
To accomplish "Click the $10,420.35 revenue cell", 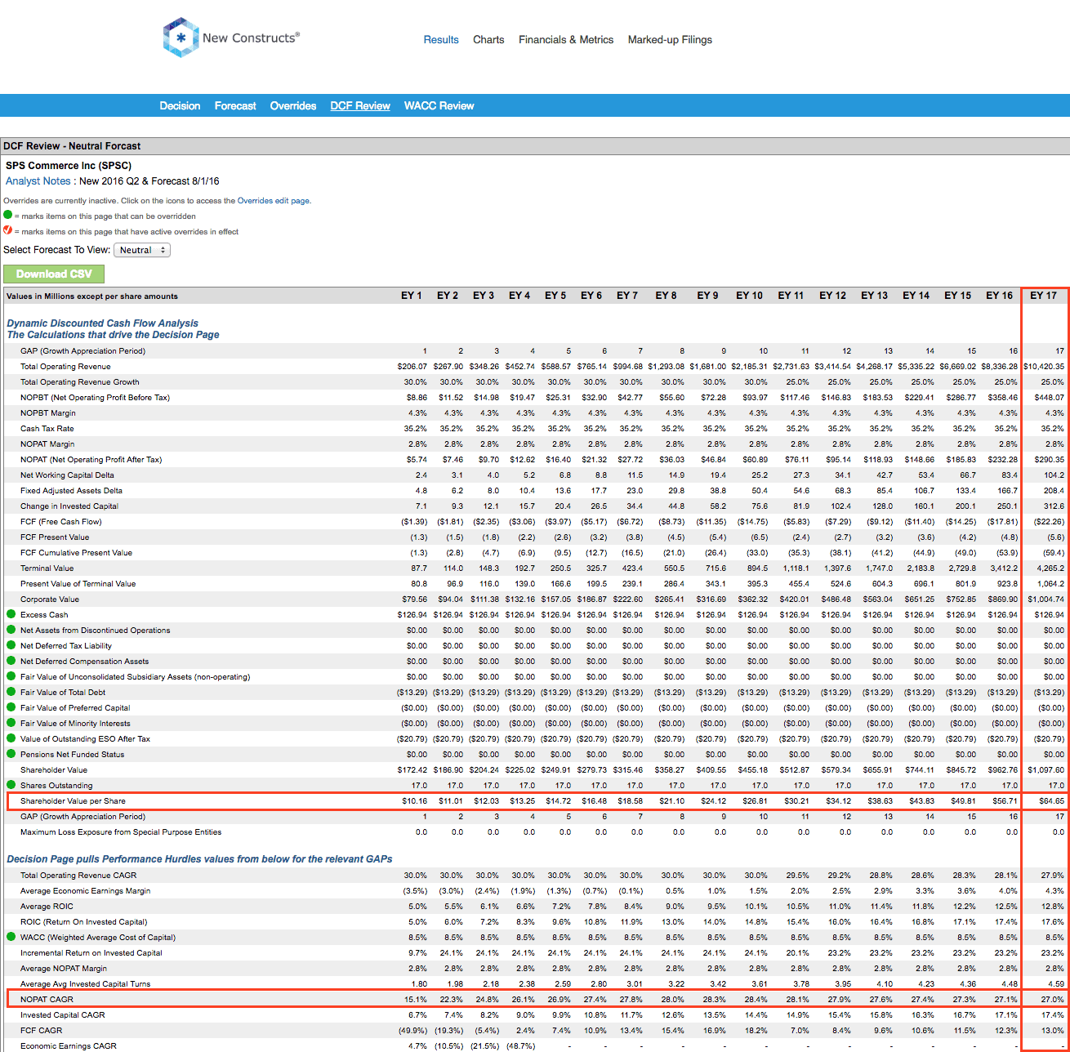I will 1044,367.
